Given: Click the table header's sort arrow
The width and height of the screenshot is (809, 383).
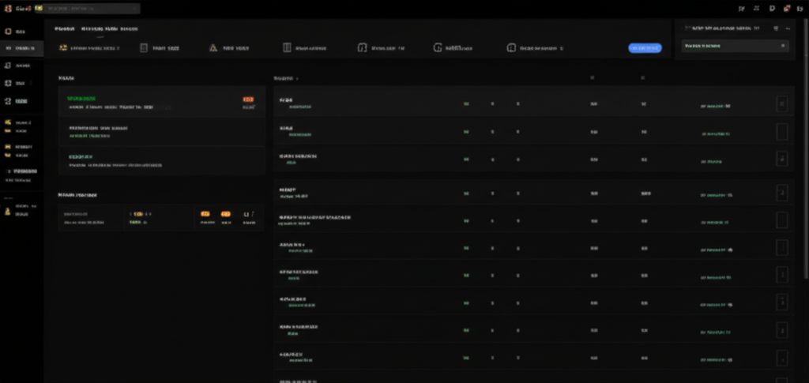Looking at the screenshot, I should pyautogui.click(x=297, y=79).
